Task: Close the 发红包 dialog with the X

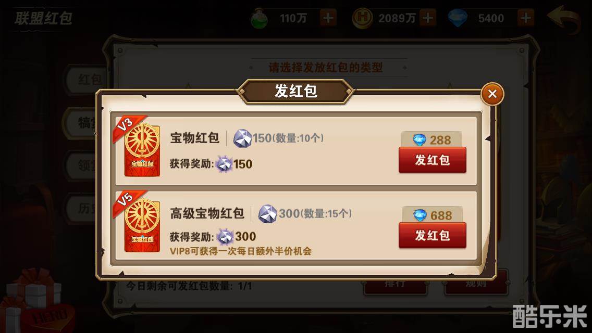Action: [x=492, y=94]
